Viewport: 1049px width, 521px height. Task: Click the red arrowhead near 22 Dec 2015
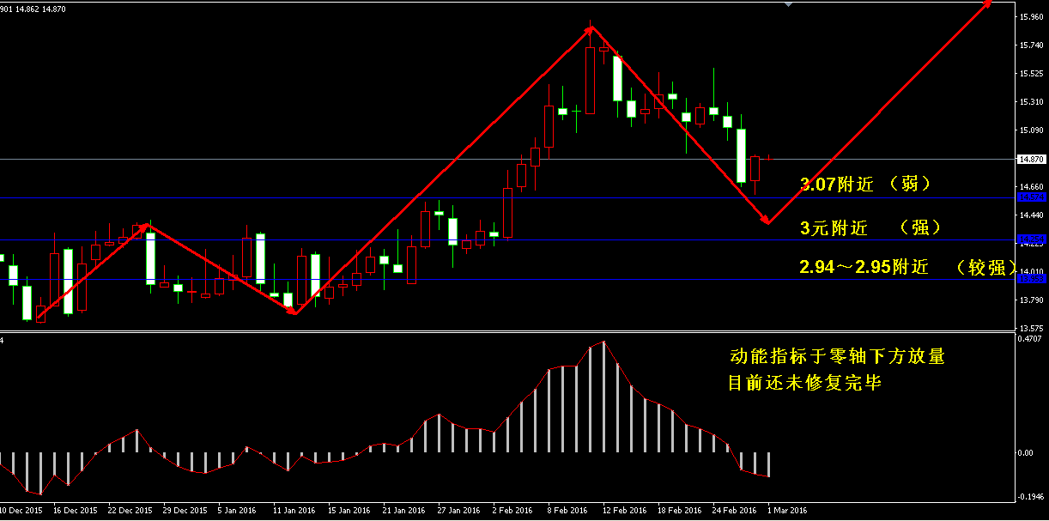coord(148,227)
